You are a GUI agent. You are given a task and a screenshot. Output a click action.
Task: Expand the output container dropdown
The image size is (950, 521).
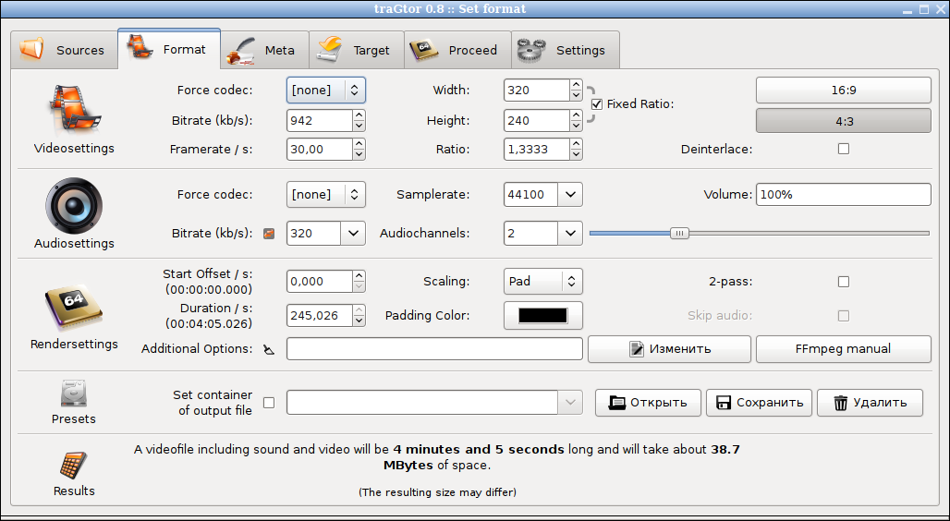[570, 403]
